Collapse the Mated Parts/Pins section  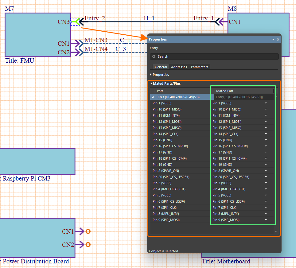coord(151,84)
